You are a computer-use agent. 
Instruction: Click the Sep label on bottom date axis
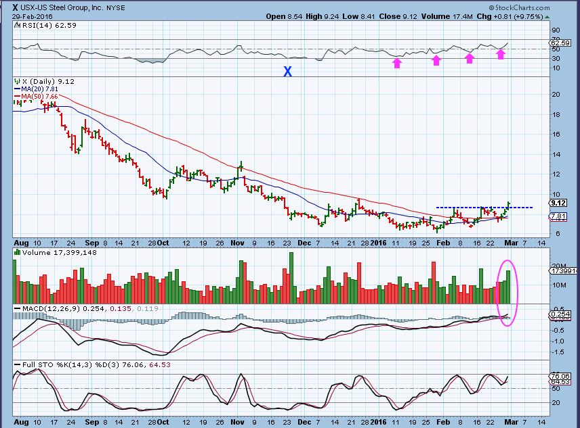[x=91, y=422]
